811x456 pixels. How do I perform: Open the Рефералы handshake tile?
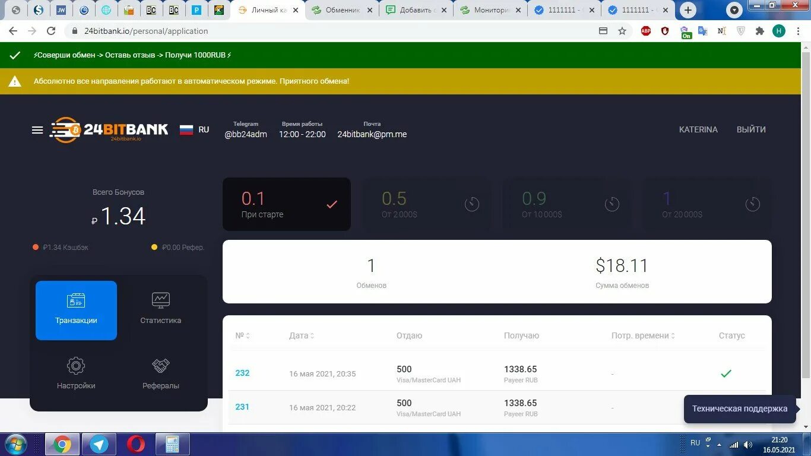161,375
